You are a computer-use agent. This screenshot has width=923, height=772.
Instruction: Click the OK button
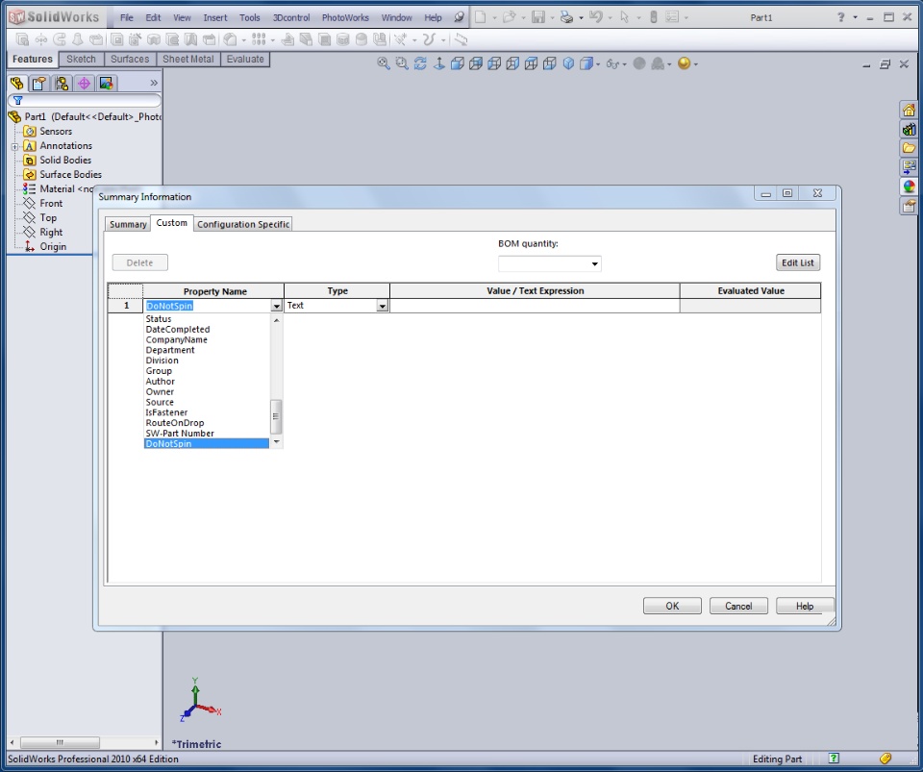coord(672,606)
